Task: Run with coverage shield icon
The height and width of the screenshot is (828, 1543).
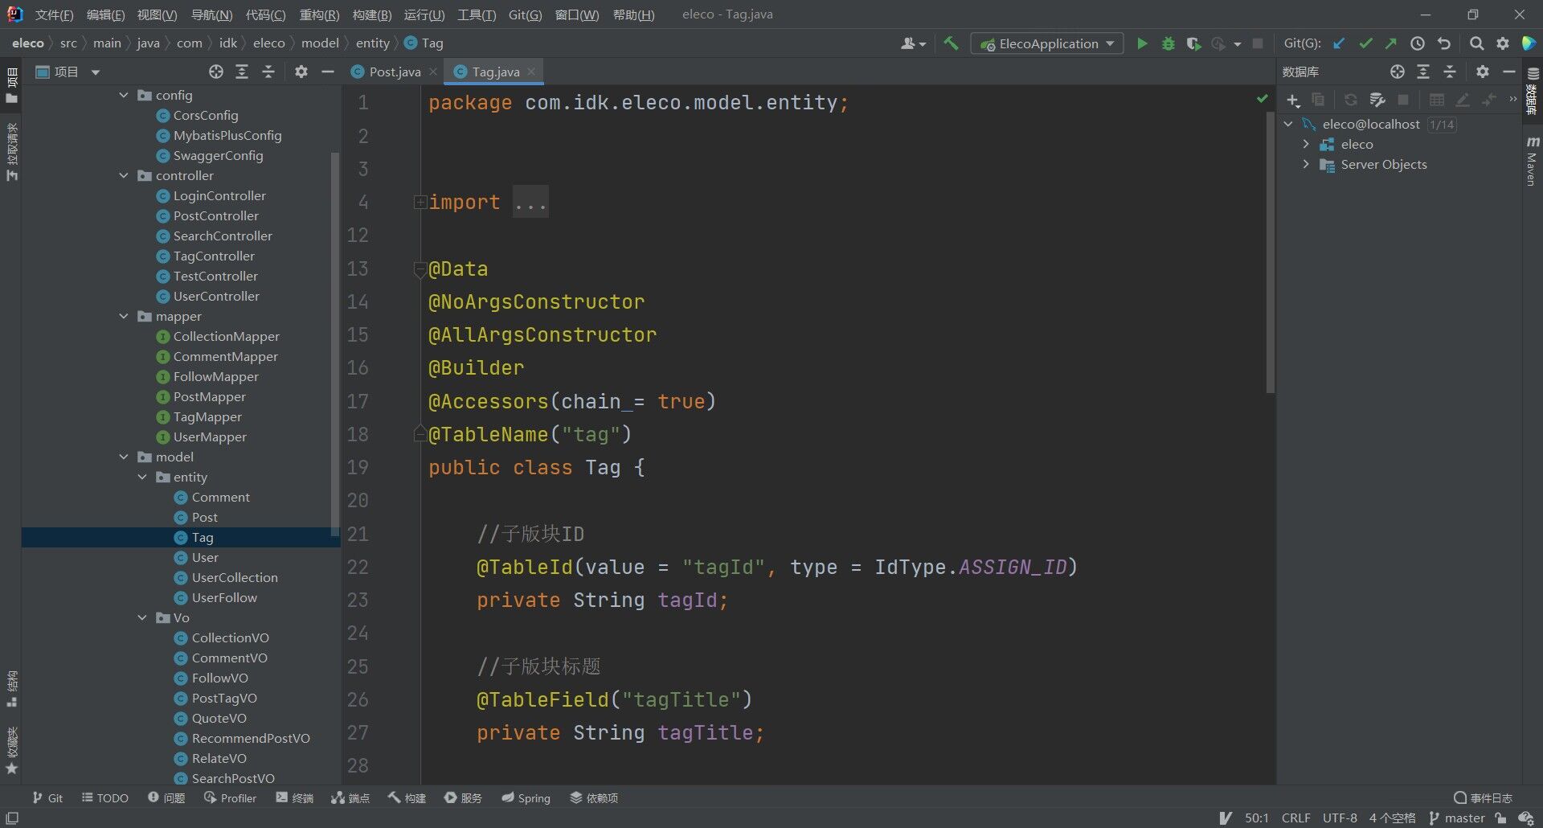Action: coord(1193,43)
